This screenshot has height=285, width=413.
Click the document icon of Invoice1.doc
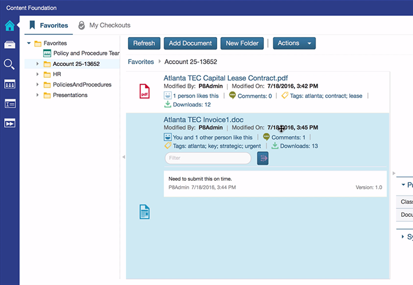point(144,211)
